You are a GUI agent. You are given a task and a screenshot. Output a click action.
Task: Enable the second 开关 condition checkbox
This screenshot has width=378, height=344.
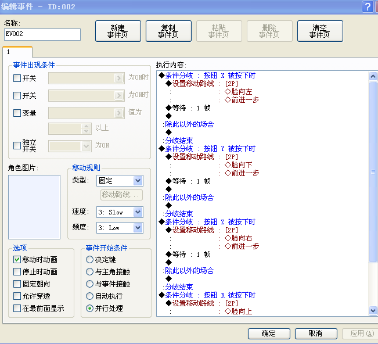[17, 95]
